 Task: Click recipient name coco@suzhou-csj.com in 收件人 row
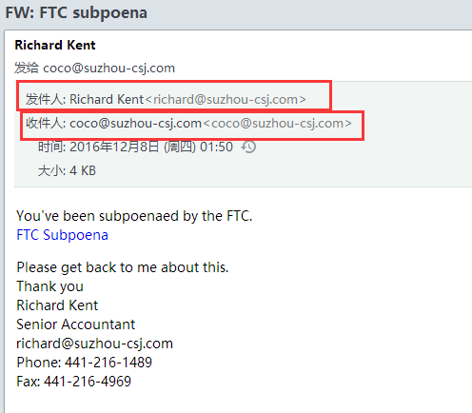135,124
